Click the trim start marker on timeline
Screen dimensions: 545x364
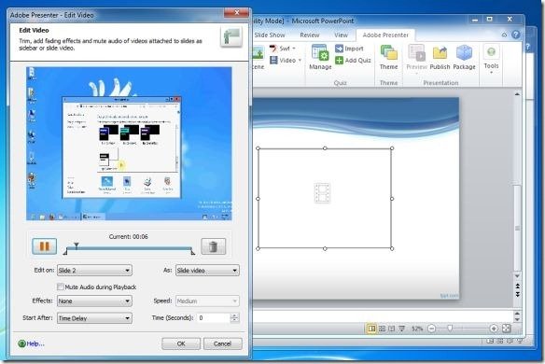click(65, 252)
